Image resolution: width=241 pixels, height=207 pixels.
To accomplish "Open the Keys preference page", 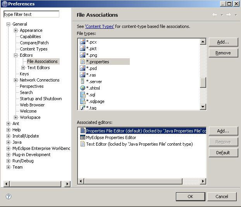I will (x=24, y=74).
